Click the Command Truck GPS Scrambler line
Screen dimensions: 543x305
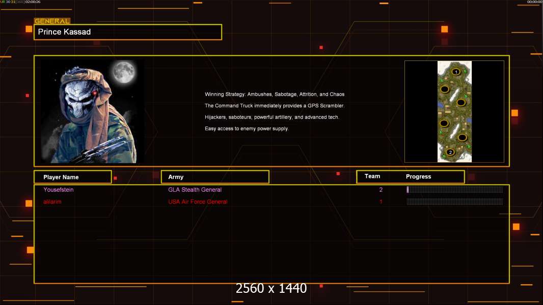coord(275,106)
